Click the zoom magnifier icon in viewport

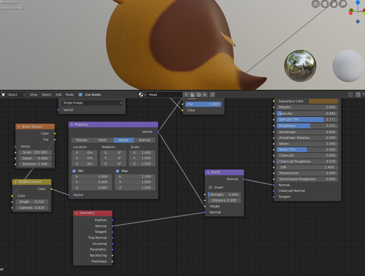pyautogui.click(x=343, y=4)
